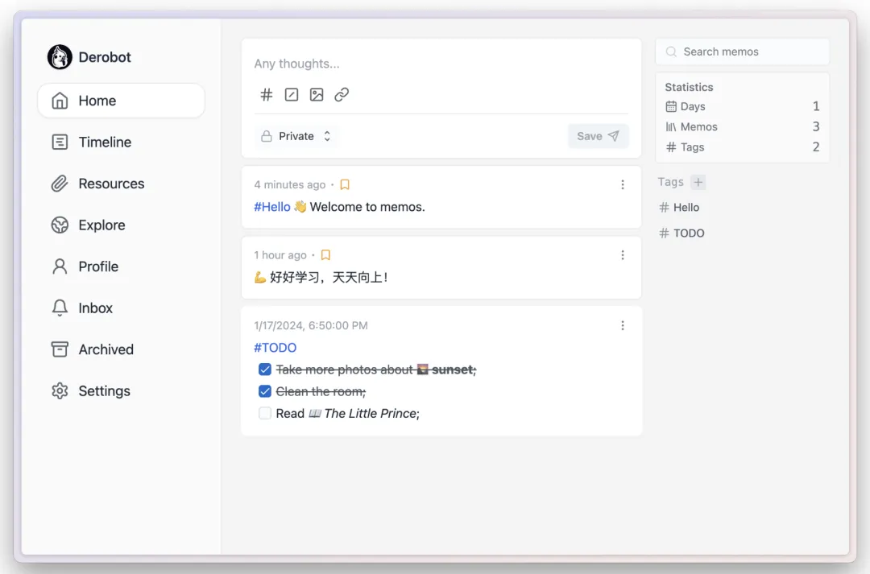Add a new tag with plus icon

pos(698,182)
